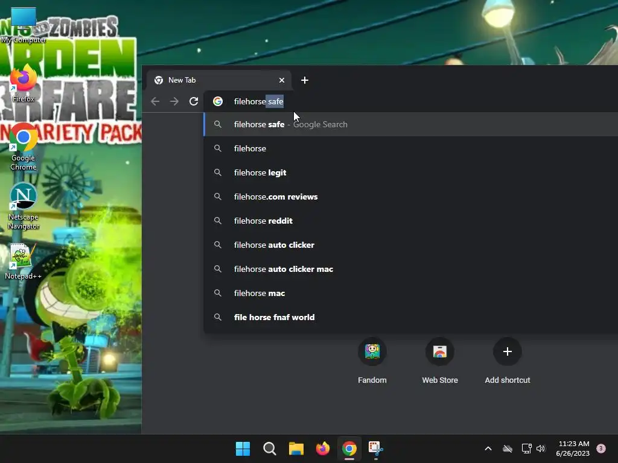
Task: Choose suggestion file horse fnaf world
Action: (x=410, y=317)
